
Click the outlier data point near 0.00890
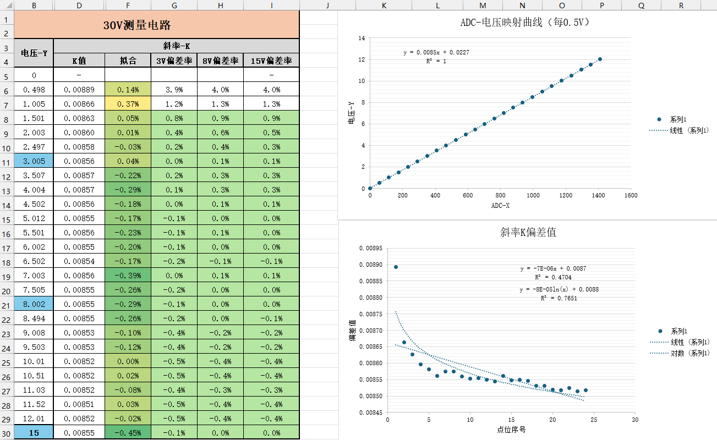[x=396, y=267]
